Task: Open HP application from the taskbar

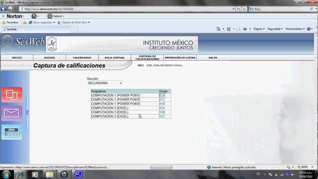Action: tap(64, 174)
